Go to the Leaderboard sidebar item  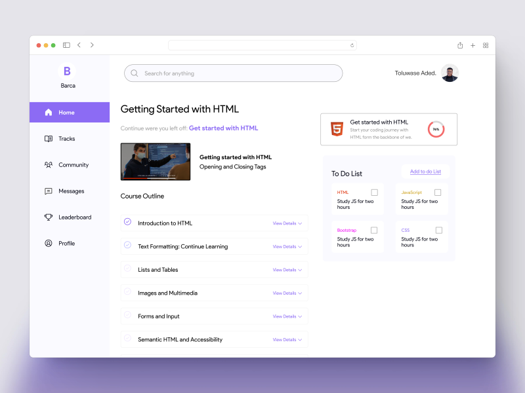pos(74,217)
